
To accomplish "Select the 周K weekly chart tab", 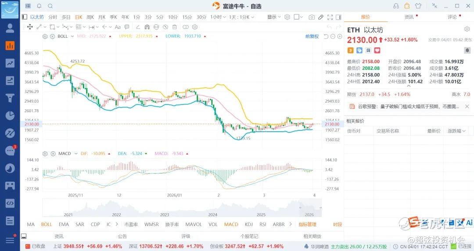I will pyautogui.click(x=90, y=17).
